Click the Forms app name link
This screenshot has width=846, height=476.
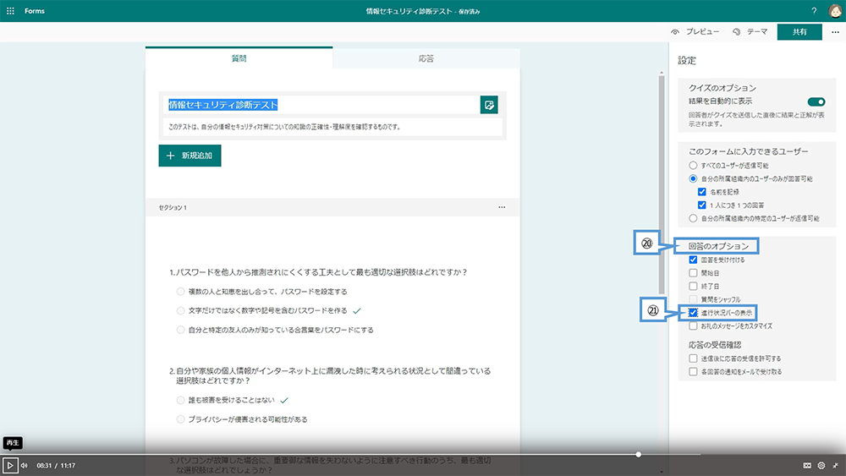pos(35,11)
